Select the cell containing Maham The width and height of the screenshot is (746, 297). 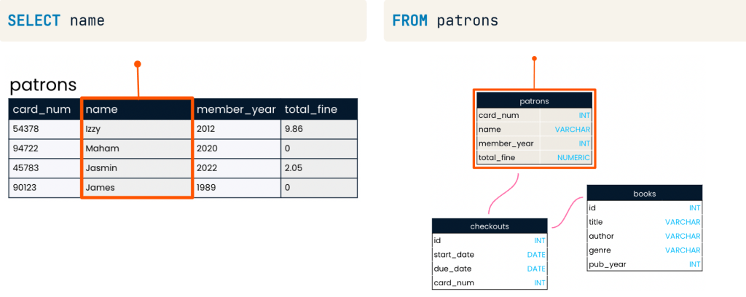point(136,148)
